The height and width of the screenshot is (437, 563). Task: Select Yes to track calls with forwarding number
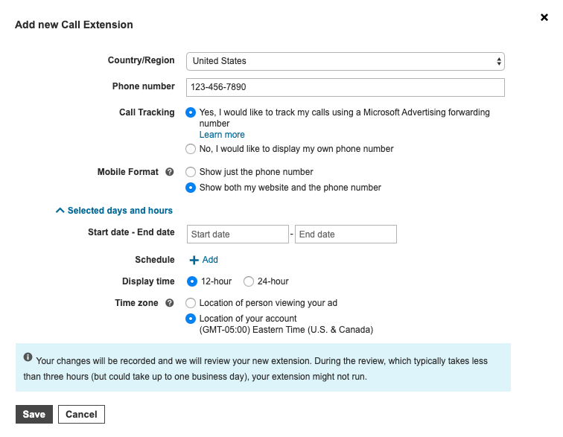pyautogui.click(x=191, y=112)
